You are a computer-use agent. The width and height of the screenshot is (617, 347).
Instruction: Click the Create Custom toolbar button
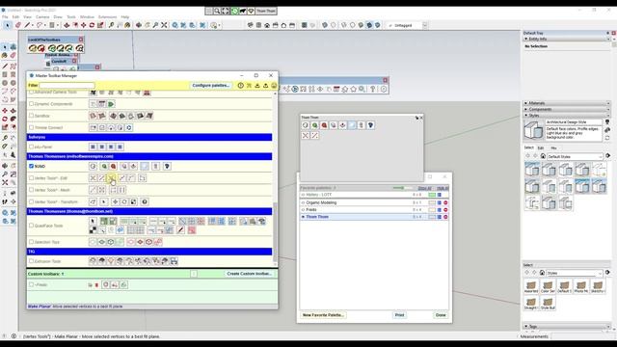coord(250,274)
